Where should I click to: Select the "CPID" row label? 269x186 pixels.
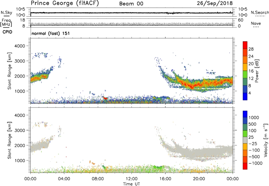coord(7,32)
